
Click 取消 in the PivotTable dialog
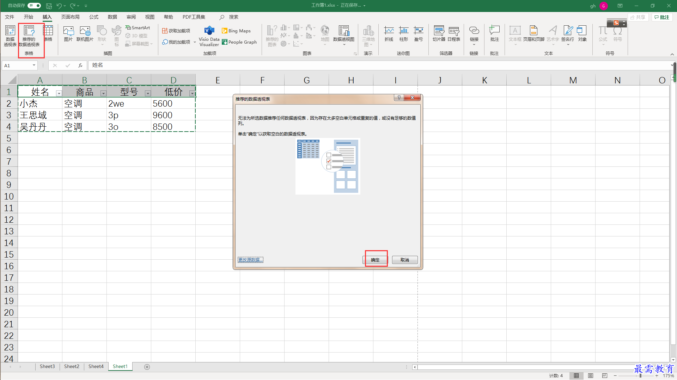pyautogui.click(x=405, y=260)
